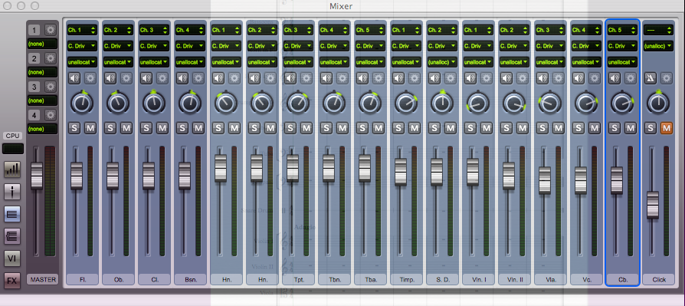Click the Click strip volume fader handle

pos(653,205)
